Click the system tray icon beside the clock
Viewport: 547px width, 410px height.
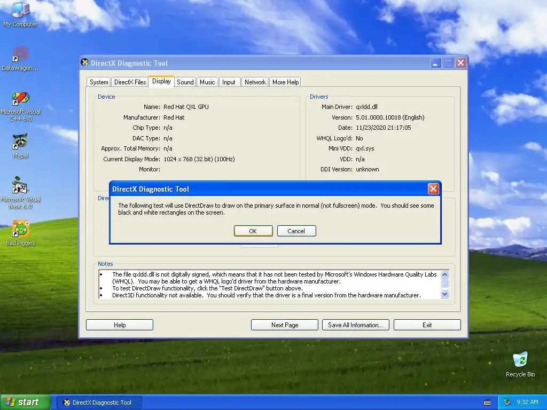pos(507,402)
